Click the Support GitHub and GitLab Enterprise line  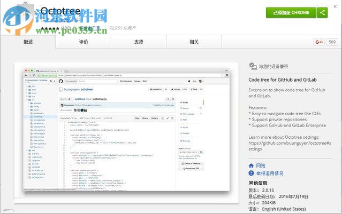287,125
